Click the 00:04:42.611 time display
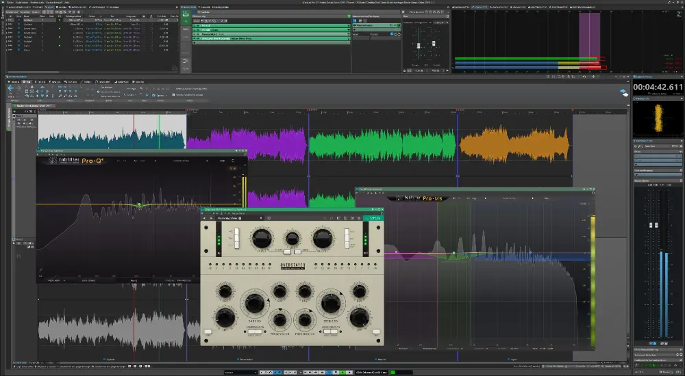685x376 pixels. pyautogui.click(x=658, y=88)
